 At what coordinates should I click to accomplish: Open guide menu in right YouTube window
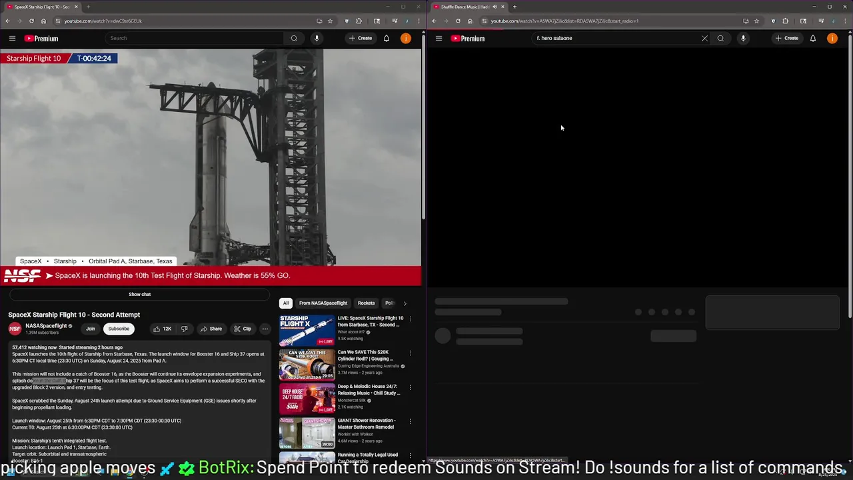(x=438, y=38)
